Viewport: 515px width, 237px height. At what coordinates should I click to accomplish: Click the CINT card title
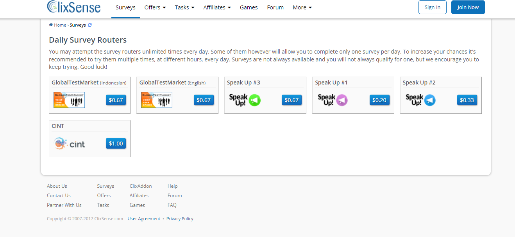pyautogui.click(x=58, y=126)
